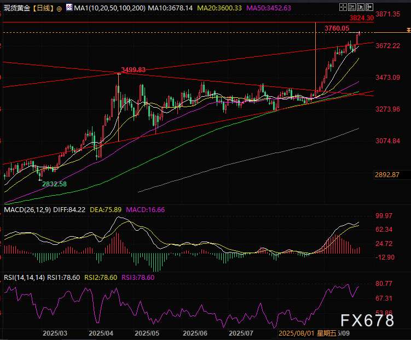Viewport: 411px width, 340px height.
Task: Click the small indicator icon before MA1
Action: 68,9
